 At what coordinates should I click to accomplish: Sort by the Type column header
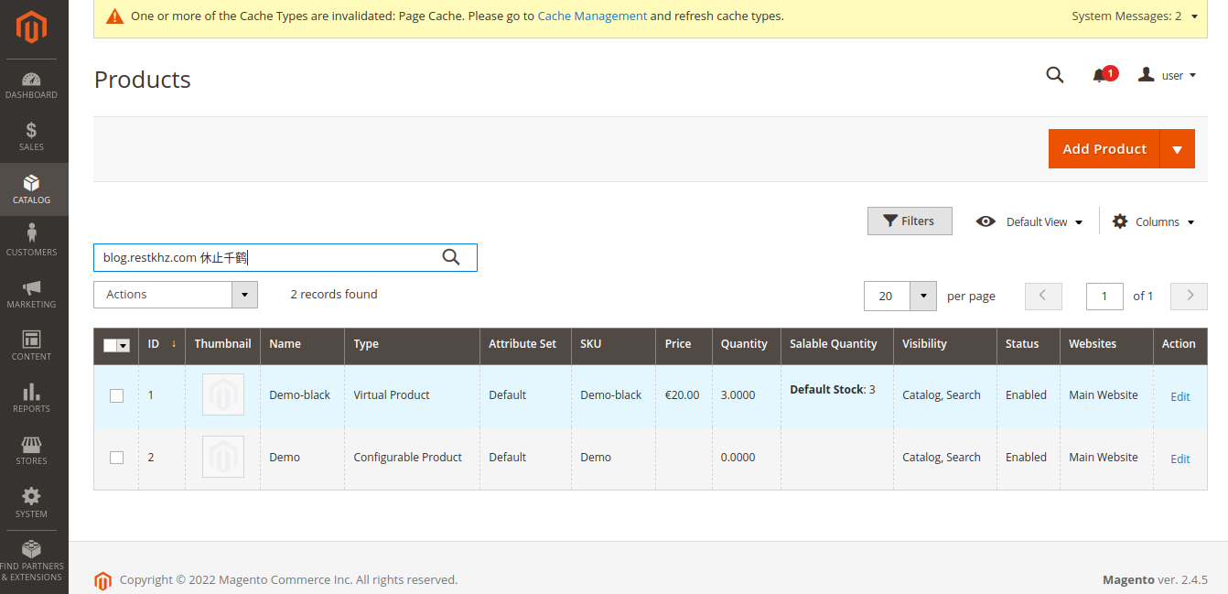[412, 344]
